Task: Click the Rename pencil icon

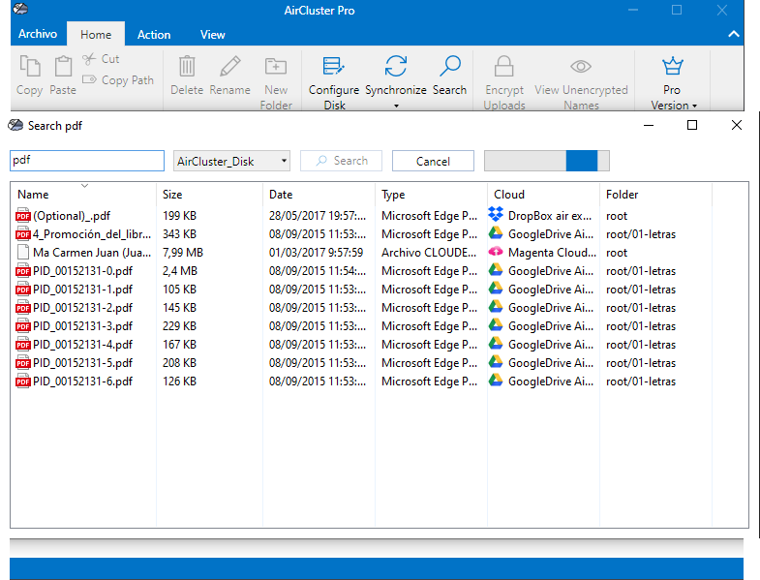Action: click(x=229, y=67)
